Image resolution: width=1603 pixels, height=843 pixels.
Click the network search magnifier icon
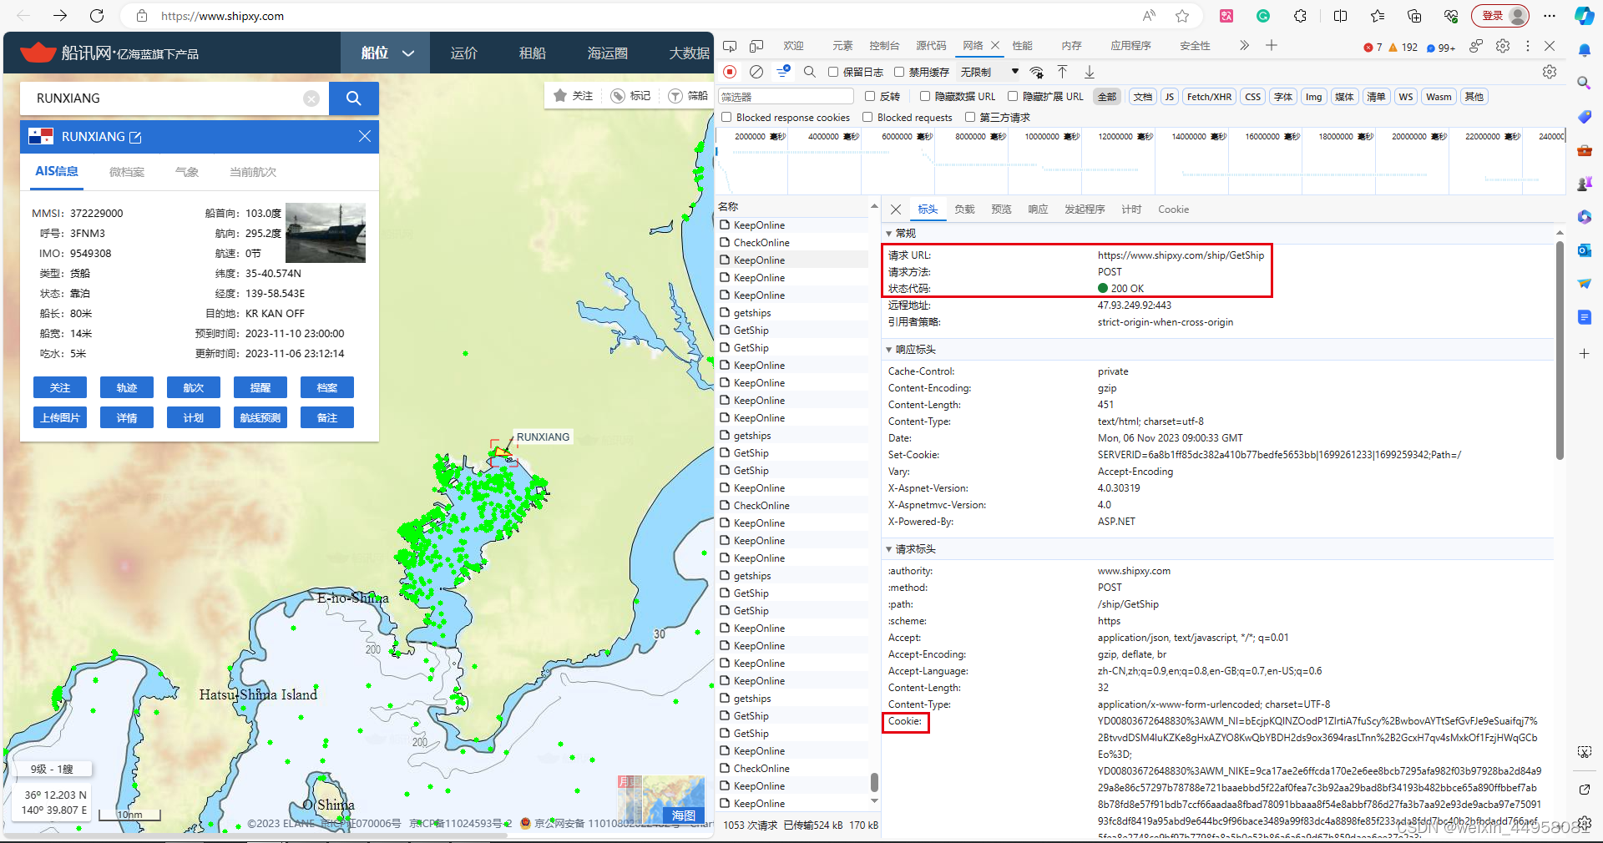pos(810,72)
